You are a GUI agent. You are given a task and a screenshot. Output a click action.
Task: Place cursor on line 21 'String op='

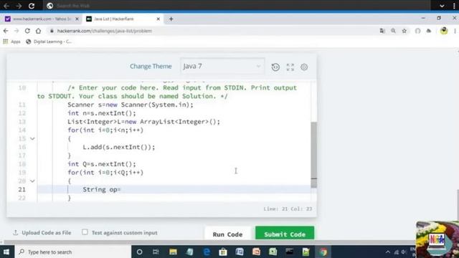(x=101, y=189)
